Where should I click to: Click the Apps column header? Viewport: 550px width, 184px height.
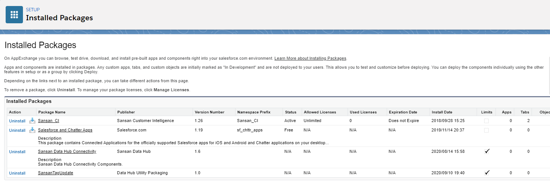click(x=507, y=112)
